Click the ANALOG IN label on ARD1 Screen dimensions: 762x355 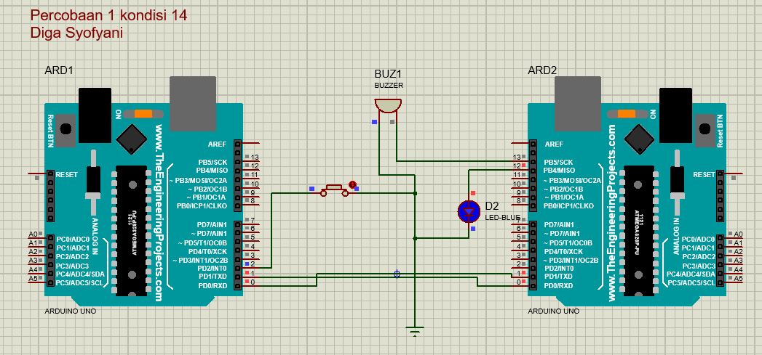tap(95, 236)
